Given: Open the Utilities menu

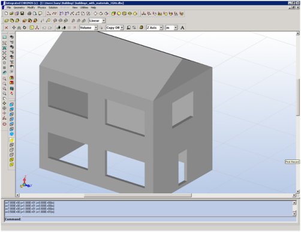Looking at the screenshot, I should [x=84, y=8].
